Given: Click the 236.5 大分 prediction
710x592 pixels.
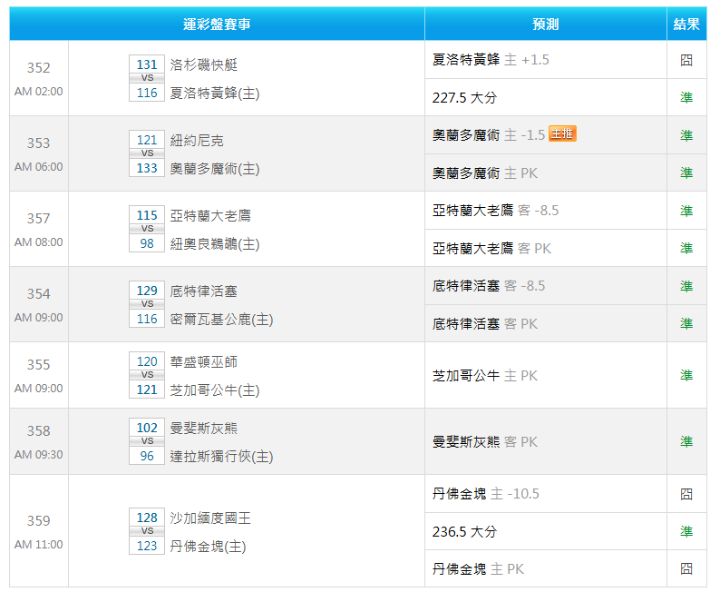Looking at the screenshot, I should click(464, 531).
